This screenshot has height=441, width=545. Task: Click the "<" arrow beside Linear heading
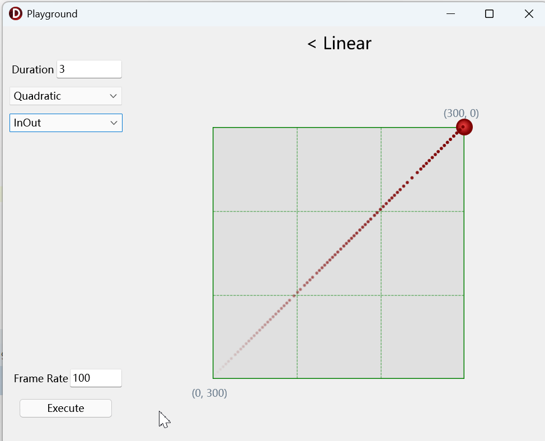[x=312, y=44]
